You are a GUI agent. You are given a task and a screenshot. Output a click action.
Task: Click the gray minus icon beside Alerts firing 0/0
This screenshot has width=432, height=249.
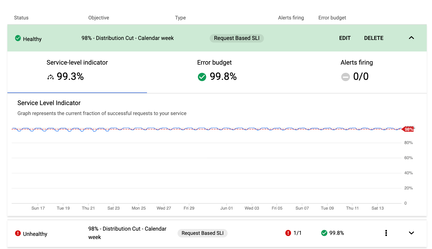tap(345, 77)
